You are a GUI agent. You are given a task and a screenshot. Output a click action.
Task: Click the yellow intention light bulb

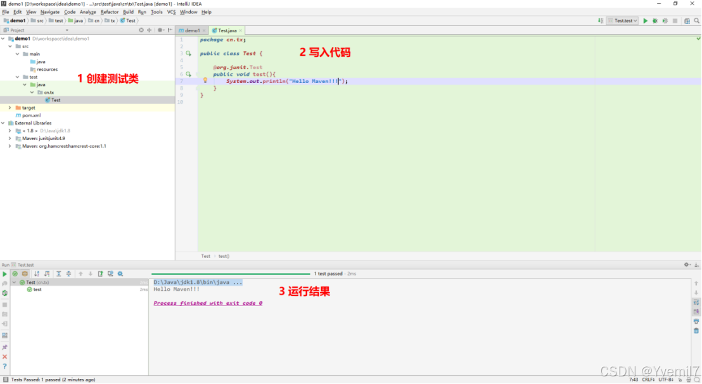click(x=205, y=80)
